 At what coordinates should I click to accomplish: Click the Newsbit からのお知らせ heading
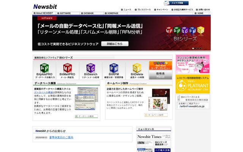50,131
